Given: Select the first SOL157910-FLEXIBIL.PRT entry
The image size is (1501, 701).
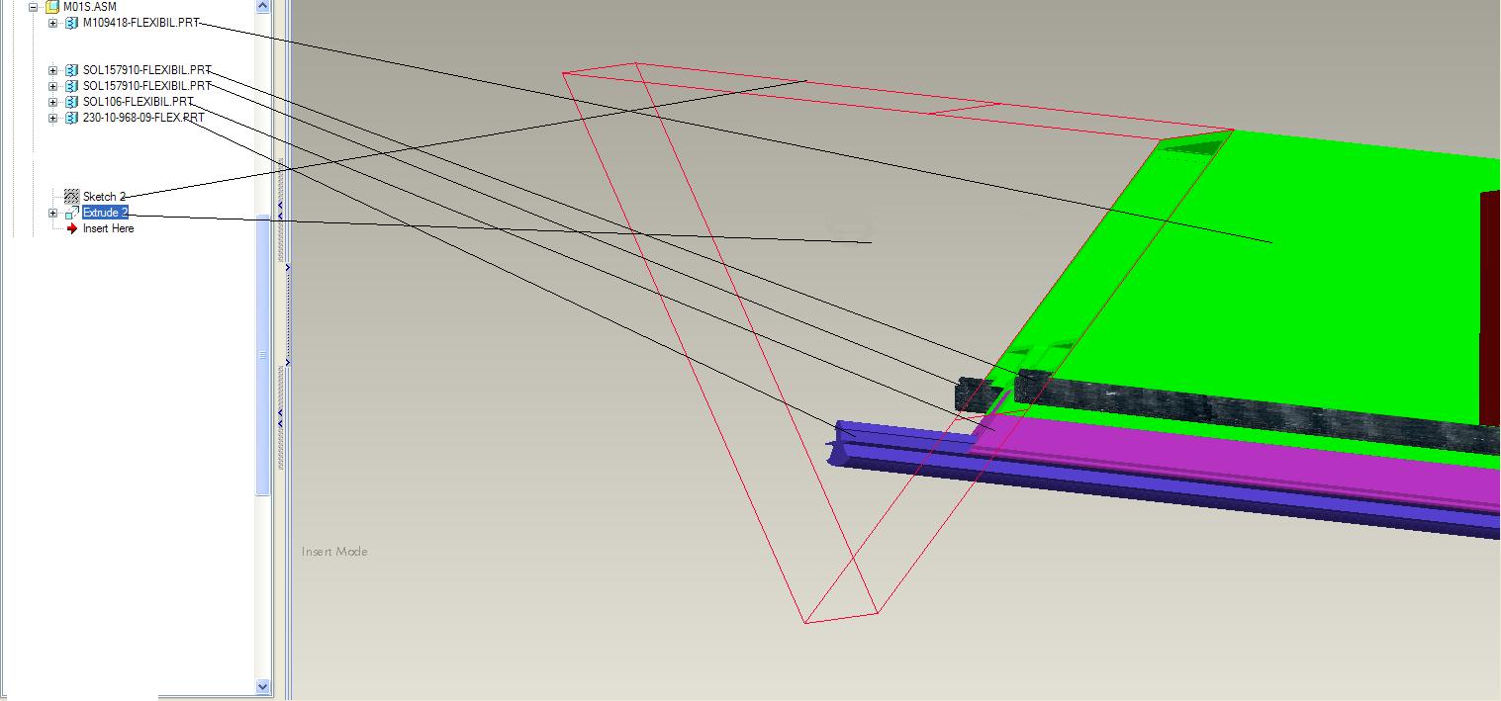Looking at the screenshot, I should coord(146,70).
